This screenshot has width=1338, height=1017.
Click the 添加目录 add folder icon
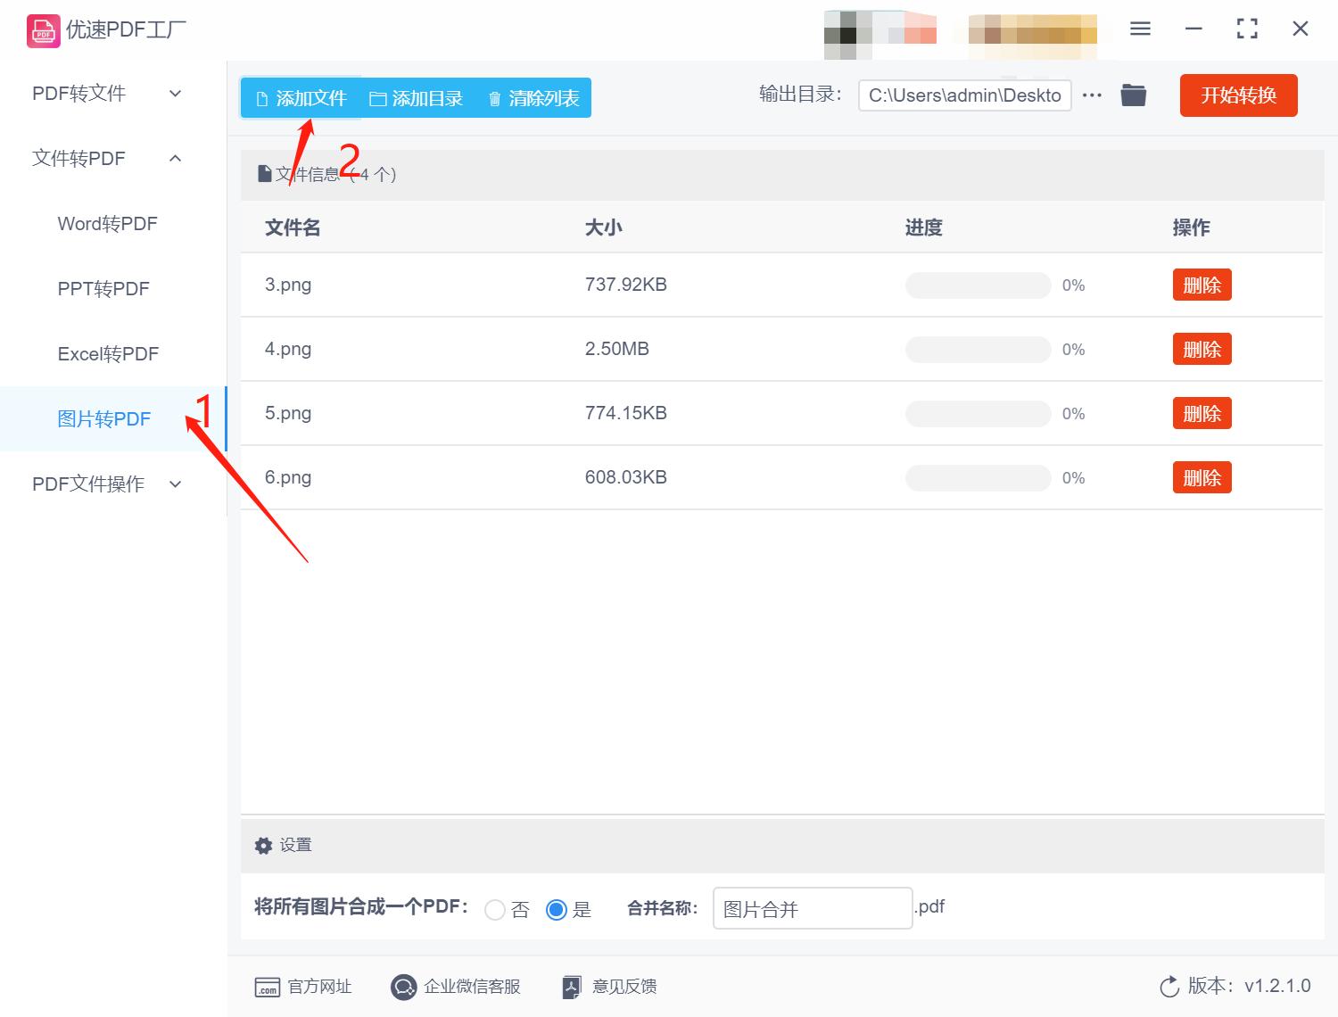pos(377,98)
